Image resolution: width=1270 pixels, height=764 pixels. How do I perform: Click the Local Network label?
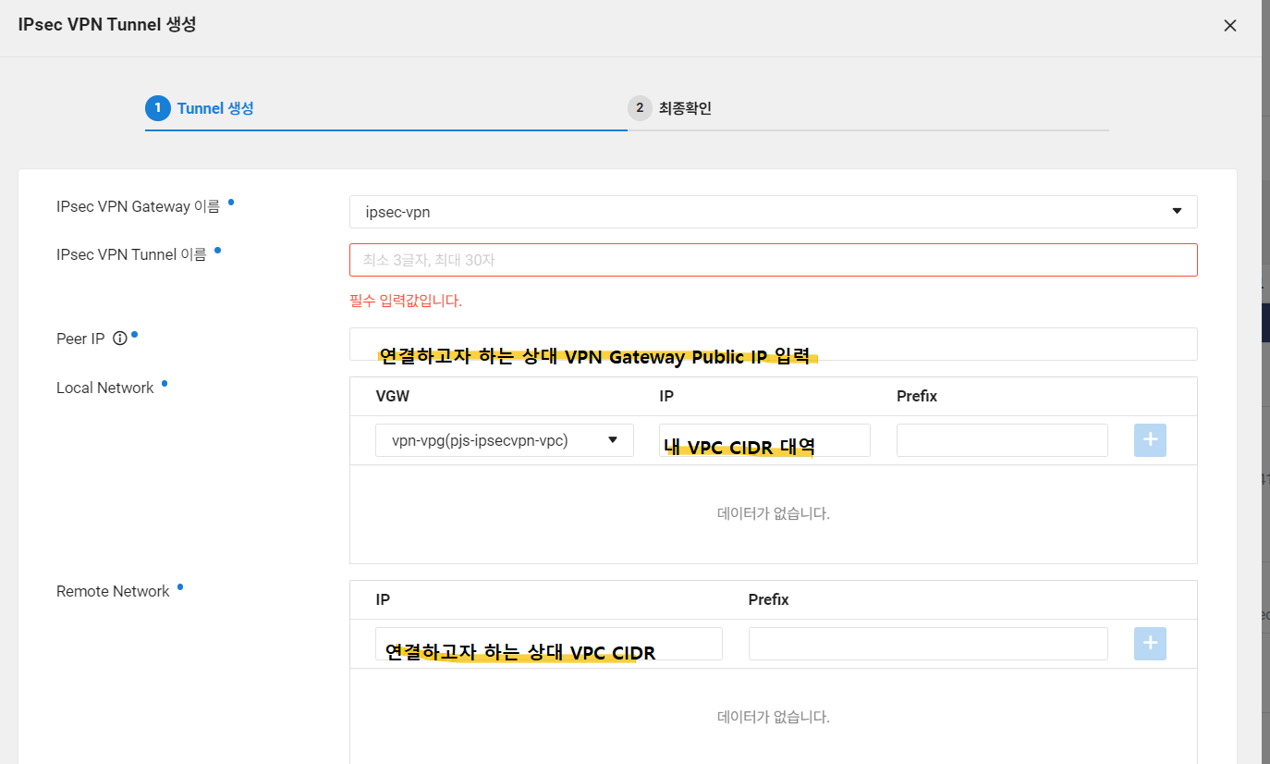coord(105,388)
